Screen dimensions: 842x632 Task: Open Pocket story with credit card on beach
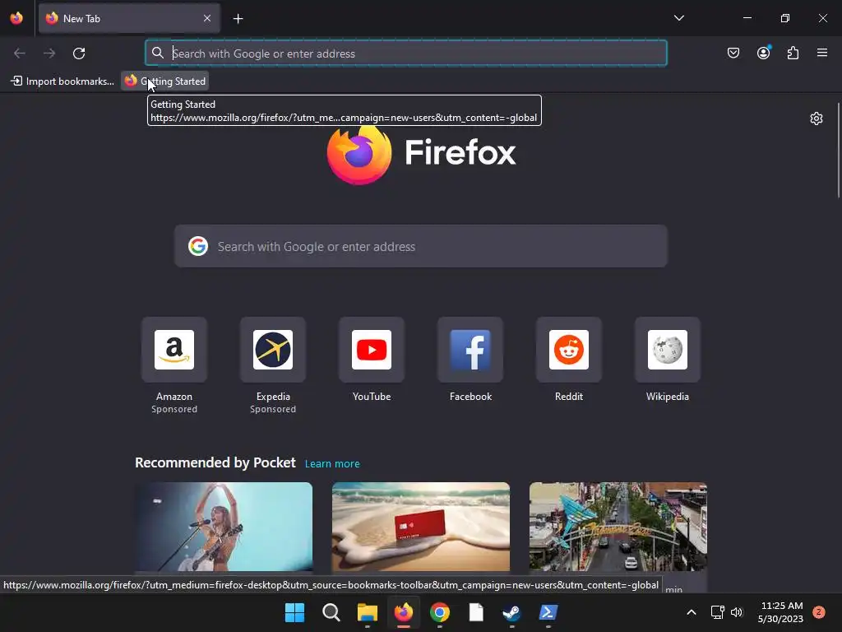point(421,527)
